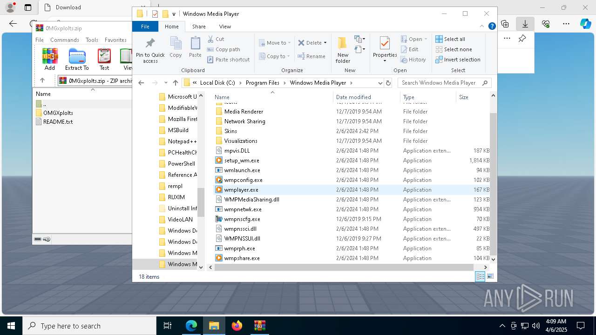Open Windows Start menu
Screen dimensions: 596x335
11,326
